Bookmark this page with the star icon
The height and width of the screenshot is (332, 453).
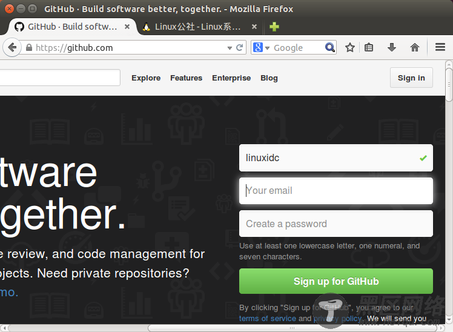(x=350, y=47)
